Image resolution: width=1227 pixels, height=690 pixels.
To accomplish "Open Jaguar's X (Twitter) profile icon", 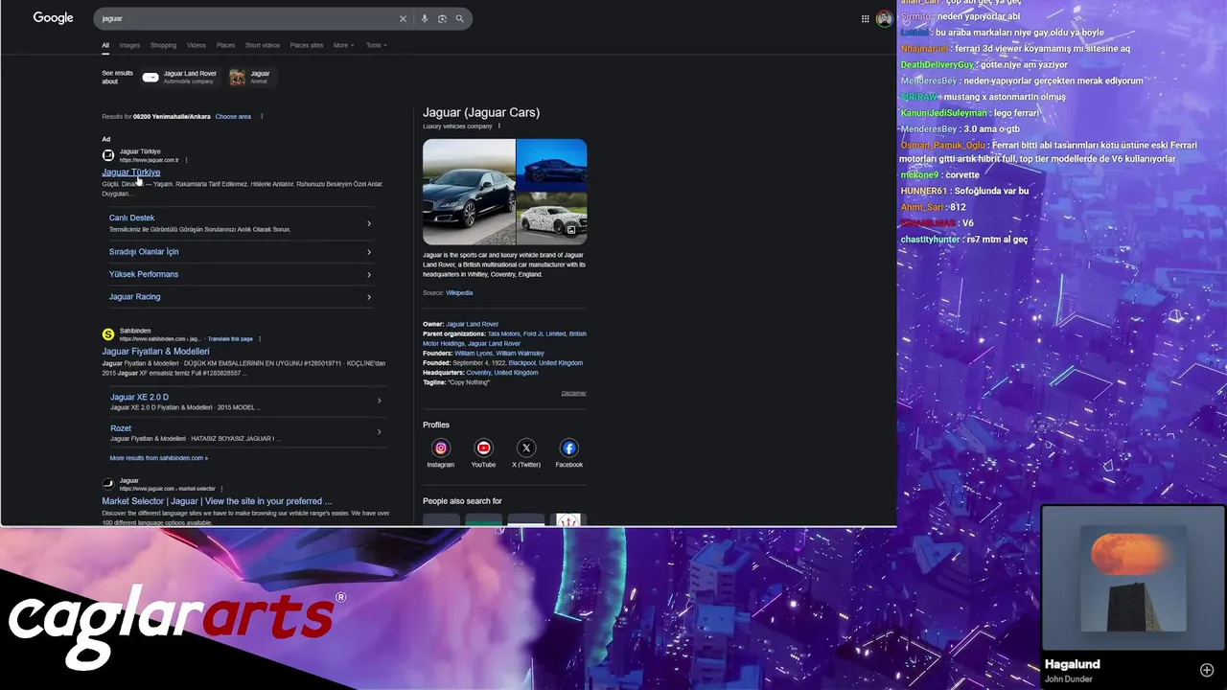I will [526, 448].
